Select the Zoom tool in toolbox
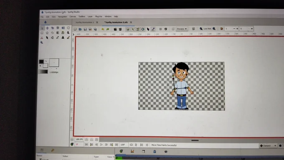The height and width of the screenshot is (160, 284). click(x=42, y=42)
